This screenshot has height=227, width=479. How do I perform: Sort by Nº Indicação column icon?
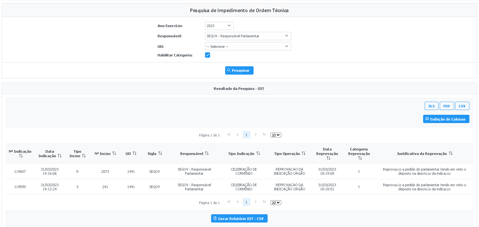(21, 156)
